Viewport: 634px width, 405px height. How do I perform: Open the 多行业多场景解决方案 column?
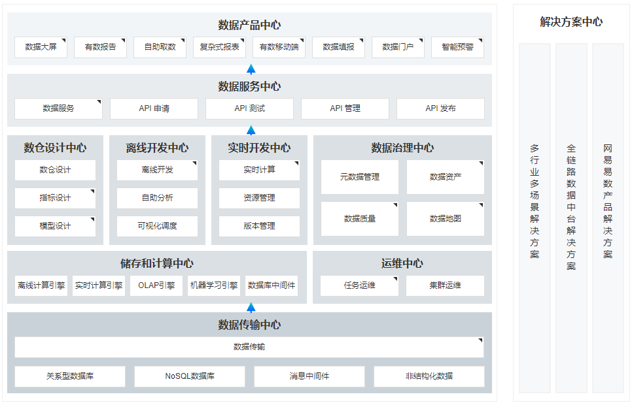tap(535, 218)
